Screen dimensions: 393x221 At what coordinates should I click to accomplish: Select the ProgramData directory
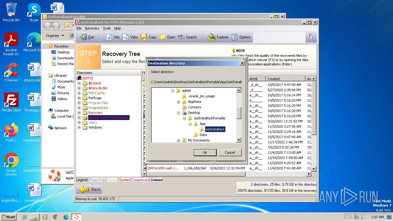98,108
